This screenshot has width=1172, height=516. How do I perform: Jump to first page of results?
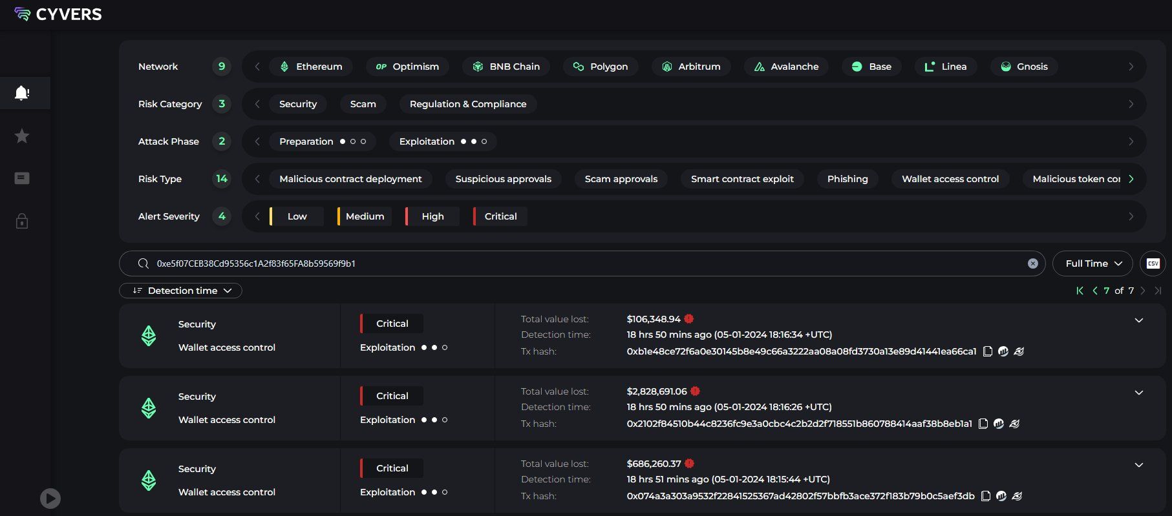click(1080, 291)
